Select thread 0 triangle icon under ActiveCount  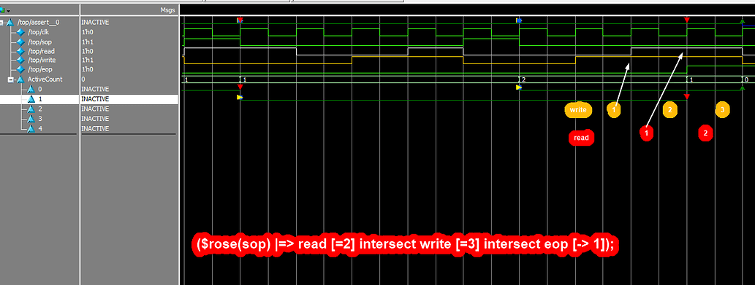[x=31, y=89]
